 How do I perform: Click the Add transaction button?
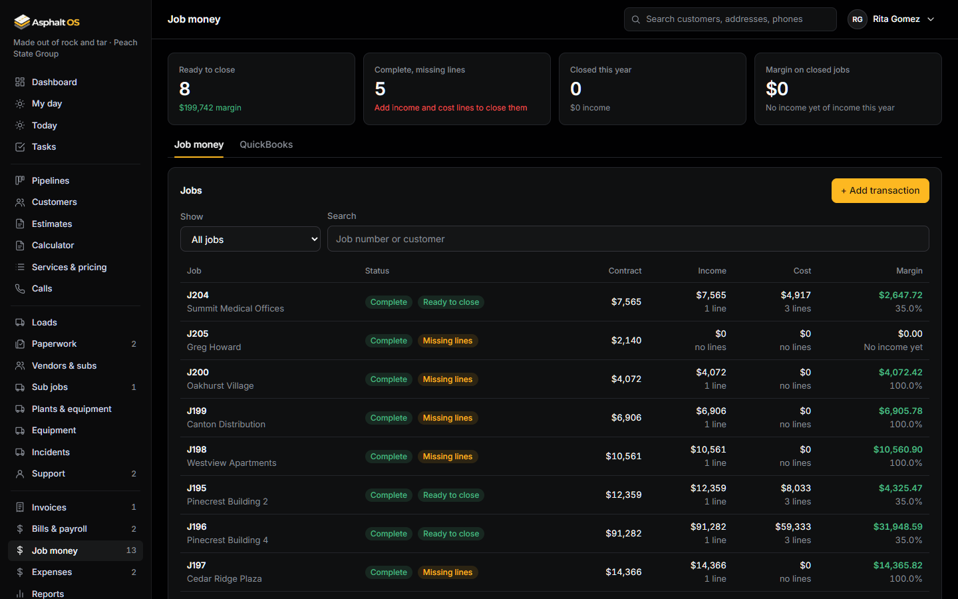tap(880, 190)
